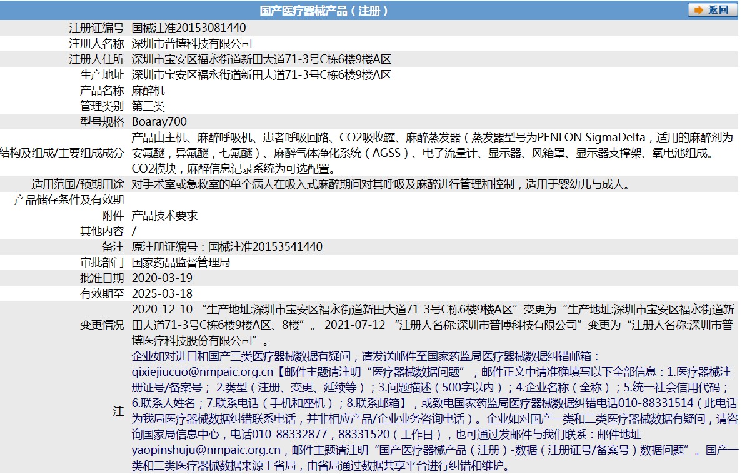The width and height of the screenshot is (742, 474).
Task: Click the 产品储存条件及有效期 label
Action: coord(69,200)
